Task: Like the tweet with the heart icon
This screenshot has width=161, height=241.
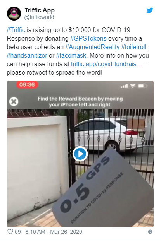Action: click(x=10, y=232)
